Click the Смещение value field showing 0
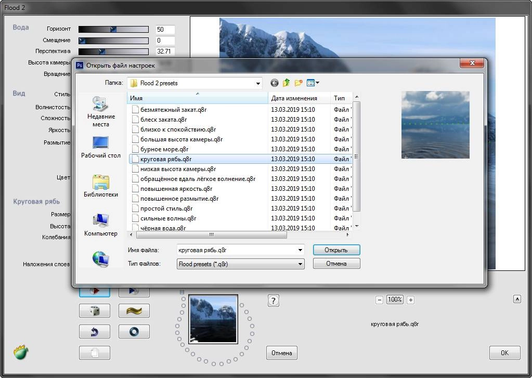This screenshot has height=378, width=532. click(x=165, y=41)
